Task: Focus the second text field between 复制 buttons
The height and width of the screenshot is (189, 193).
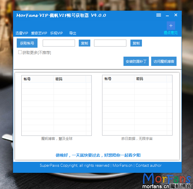Action: click(110, 43)
